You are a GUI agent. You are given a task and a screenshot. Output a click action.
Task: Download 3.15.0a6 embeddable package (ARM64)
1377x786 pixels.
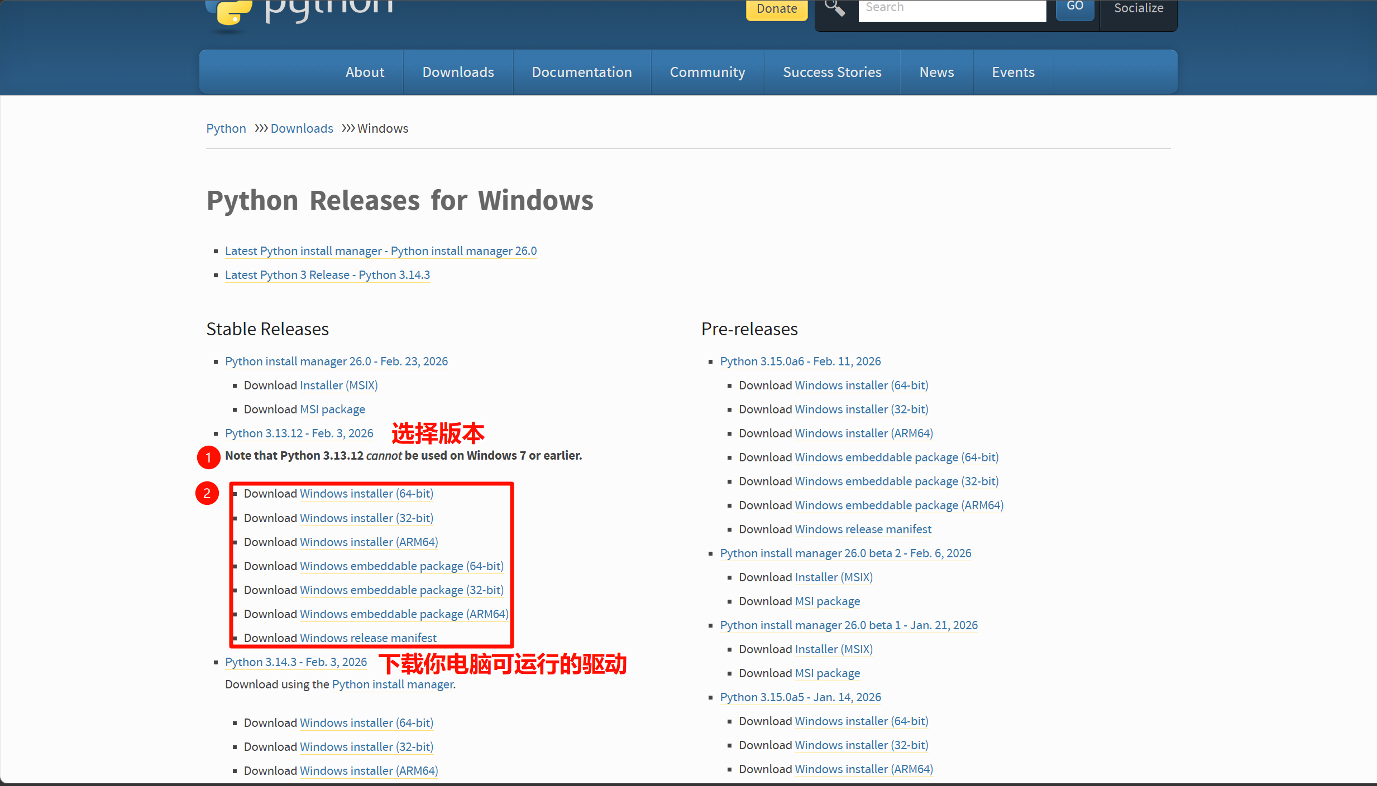[899, 505]
